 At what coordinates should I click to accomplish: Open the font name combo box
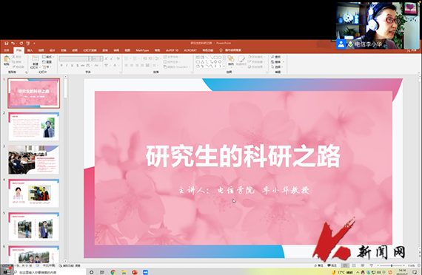[76, 58]
